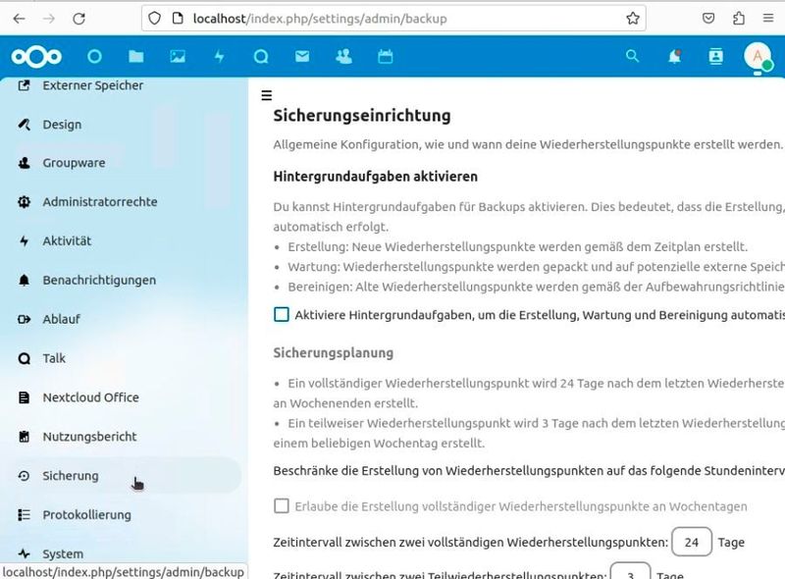This screenshot has width=785, height=579.
Task: Open the Talk app icon in top bar
Action: click(261, 57)
